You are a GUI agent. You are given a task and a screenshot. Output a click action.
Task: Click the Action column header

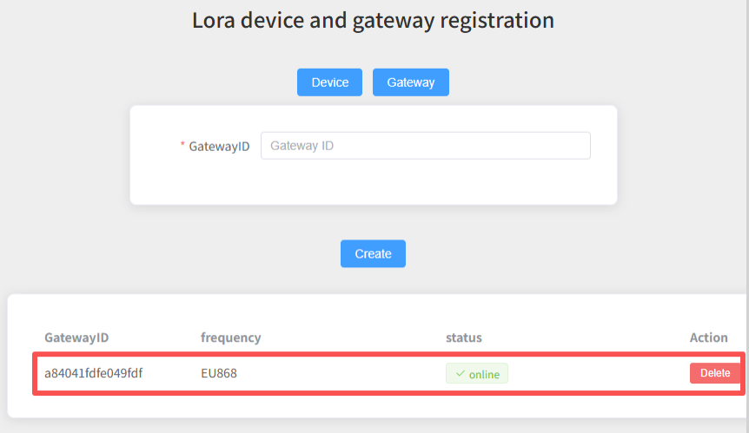[707, 338]
